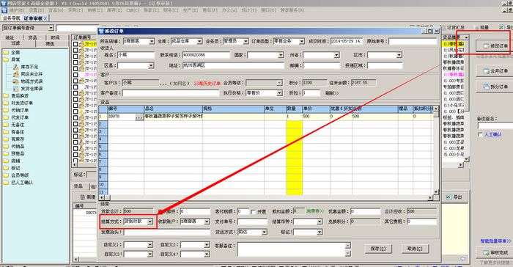The height and width of the screenshot is (267, 513).
Task: Select the 筛选 tab in left panel
Action: pos(51,43)
